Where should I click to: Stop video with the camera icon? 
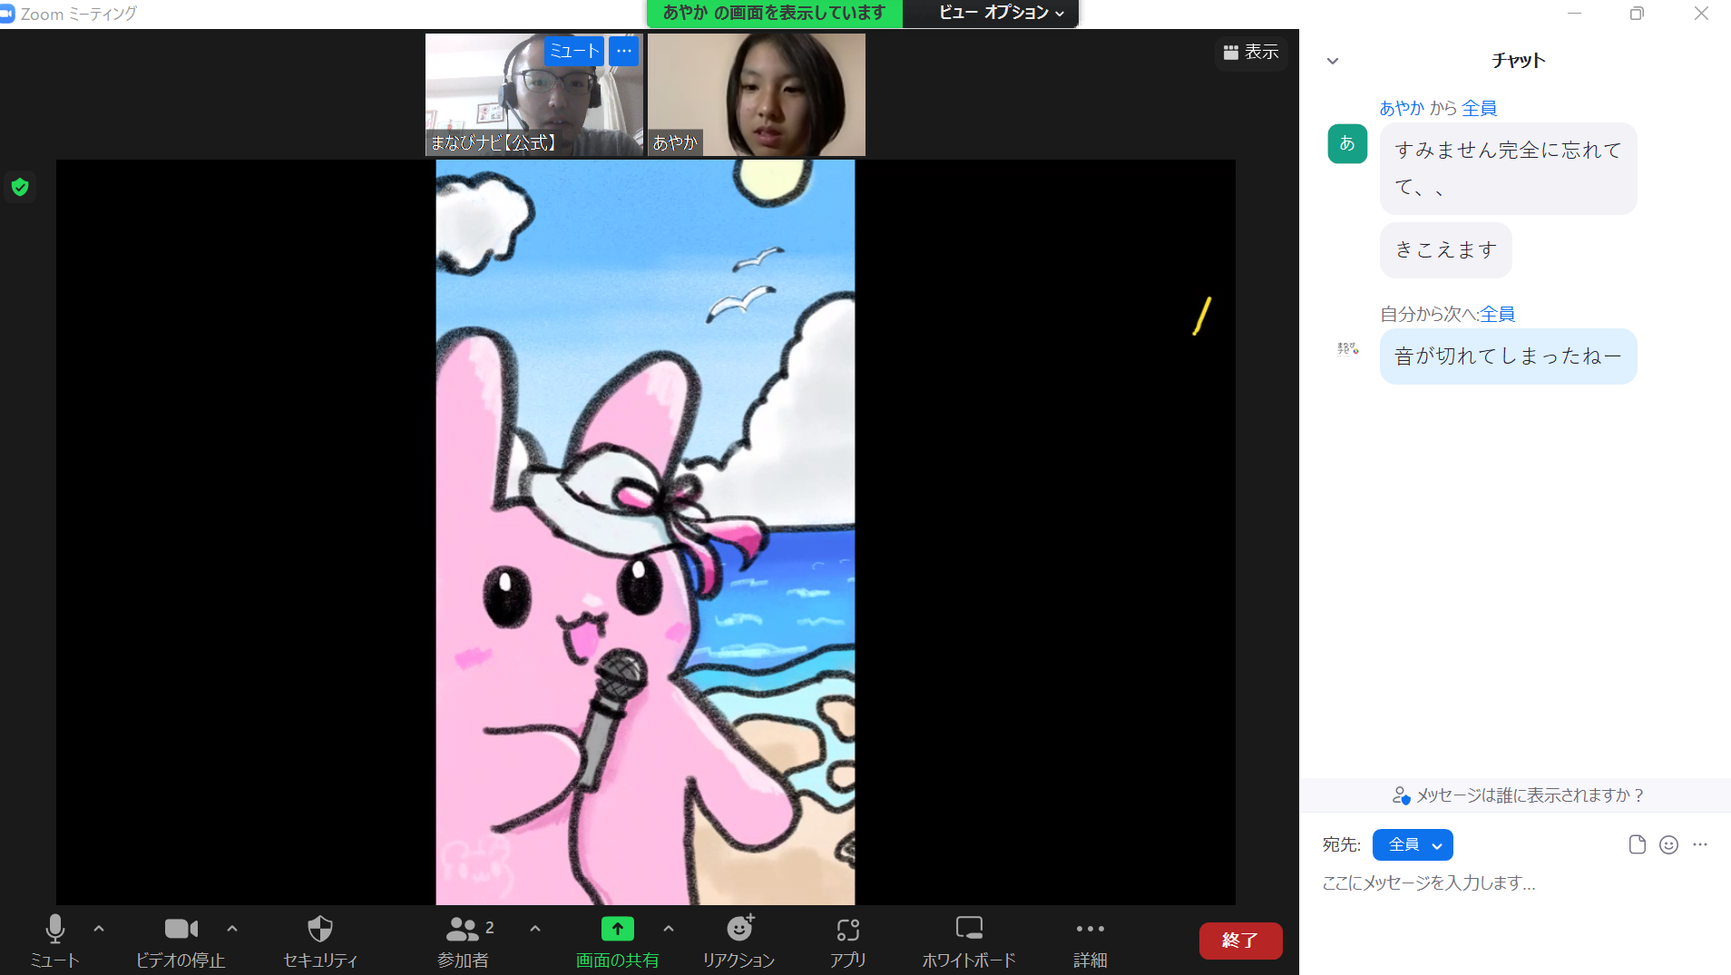point(181,941)
